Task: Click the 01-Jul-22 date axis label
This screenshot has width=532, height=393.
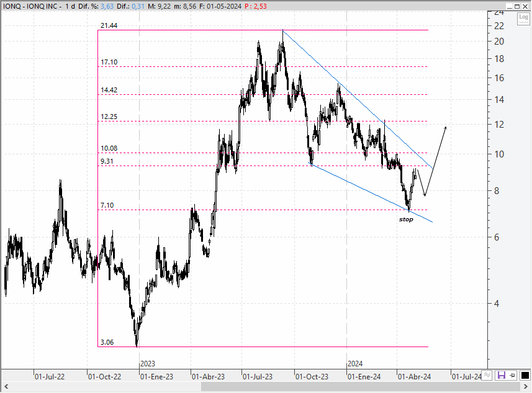Action: coord(50,377)
